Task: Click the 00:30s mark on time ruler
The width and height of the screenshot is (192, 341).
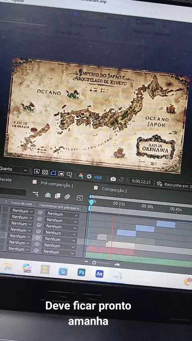Action: pyautogui.click(x=147, y=206)
